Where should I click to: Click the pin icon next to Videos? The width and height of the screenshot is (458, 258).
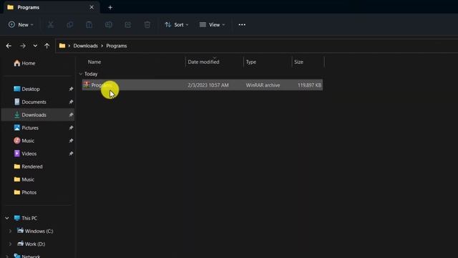[71, 153]
